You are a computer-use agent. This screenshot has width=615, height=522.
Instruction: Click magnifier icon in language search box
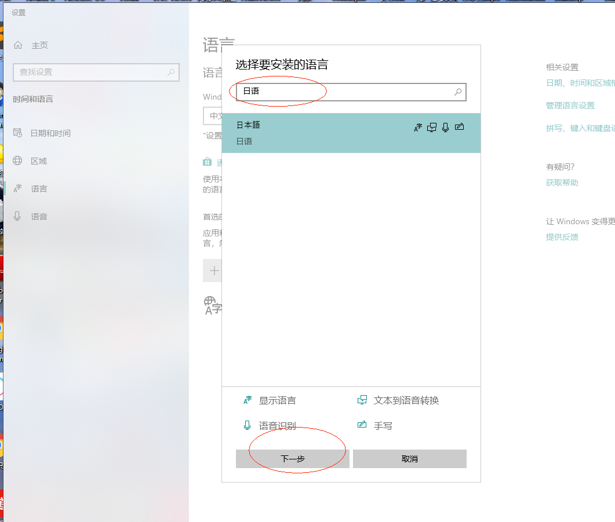pyautogui.click(x=458, y=92)
